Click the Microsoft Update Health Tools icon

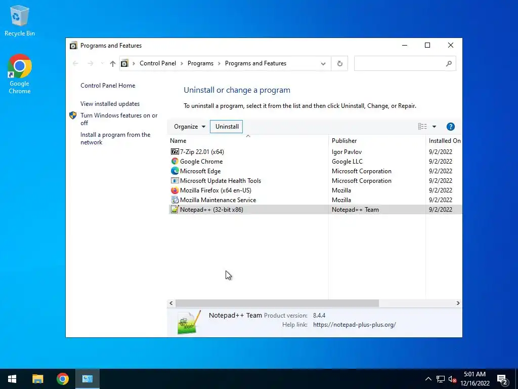pos(175,181)
